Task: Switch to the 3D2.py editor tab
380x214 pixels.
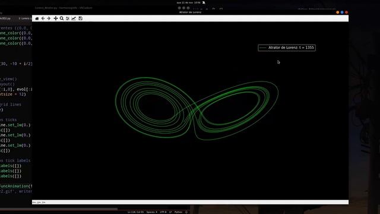Action: pos(5,18)
